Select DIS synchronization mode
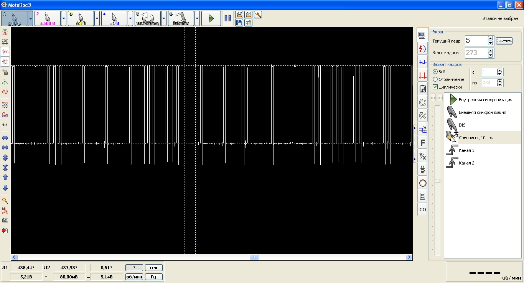The width and height of the screenshot is (524, 283). click(483, 125)
